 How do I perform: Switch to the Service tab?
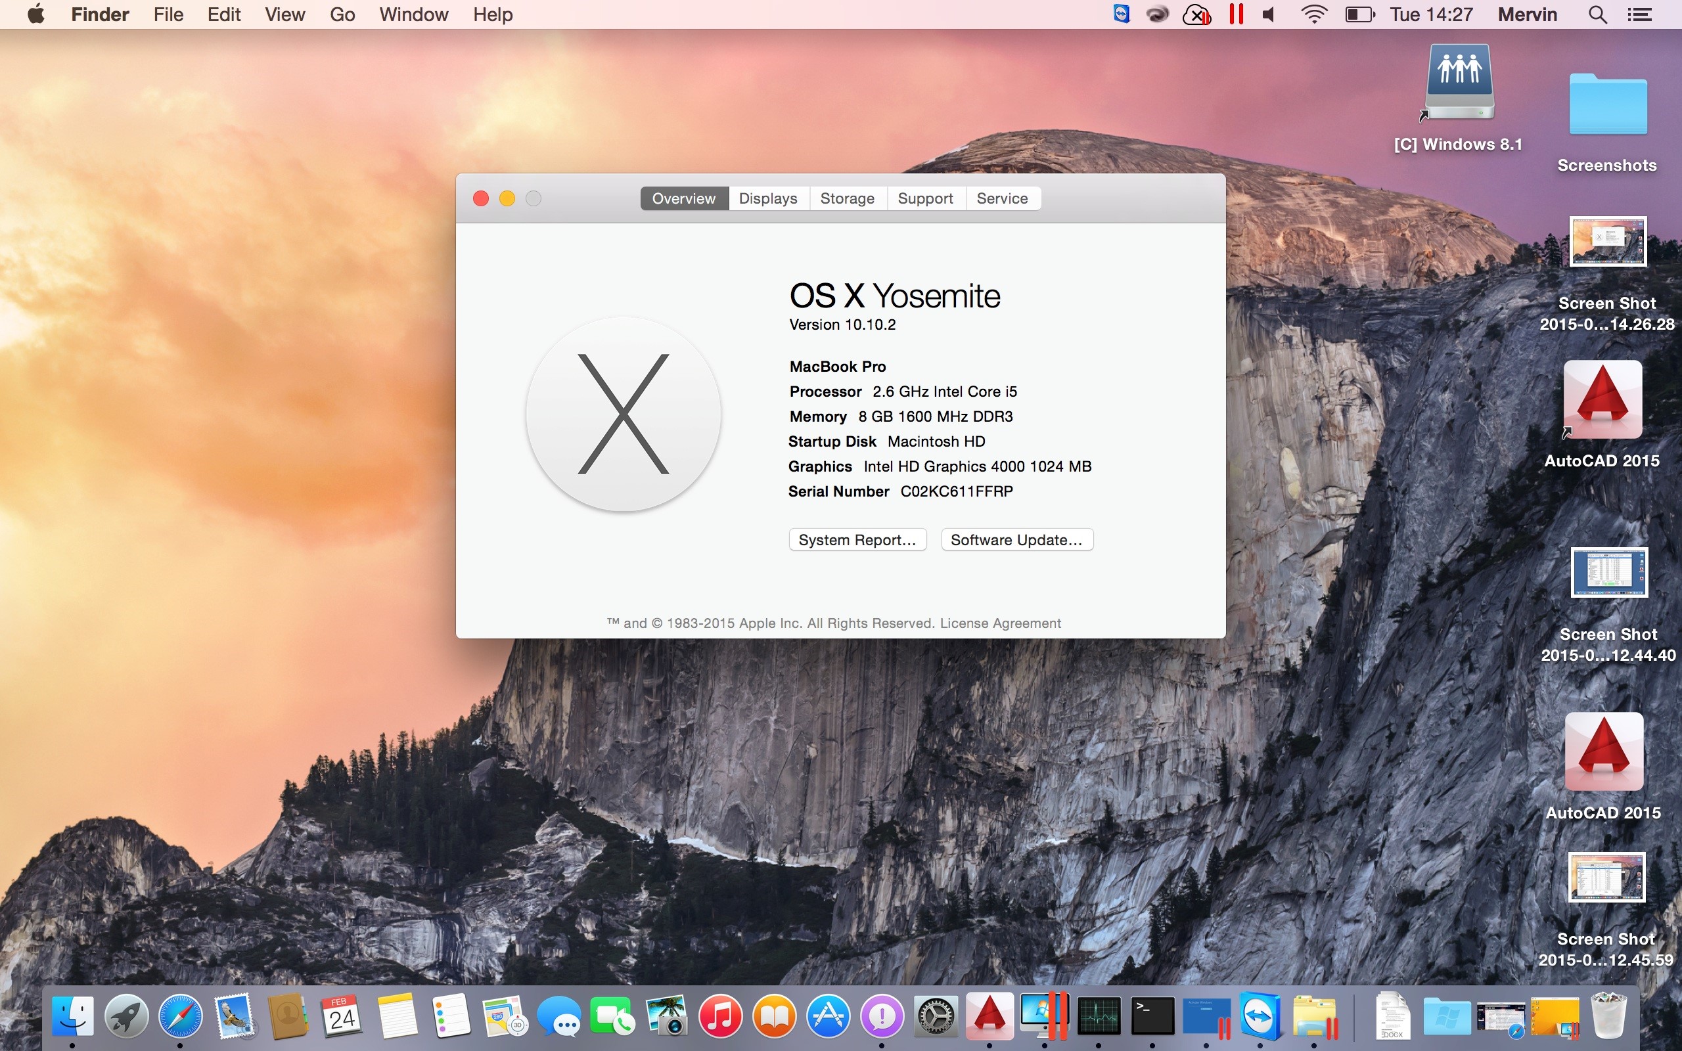1002,198
